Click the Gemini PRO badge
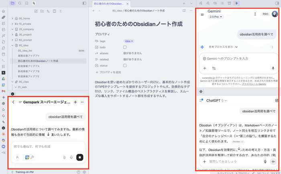 pyautogui.click(x=265, y=14)
